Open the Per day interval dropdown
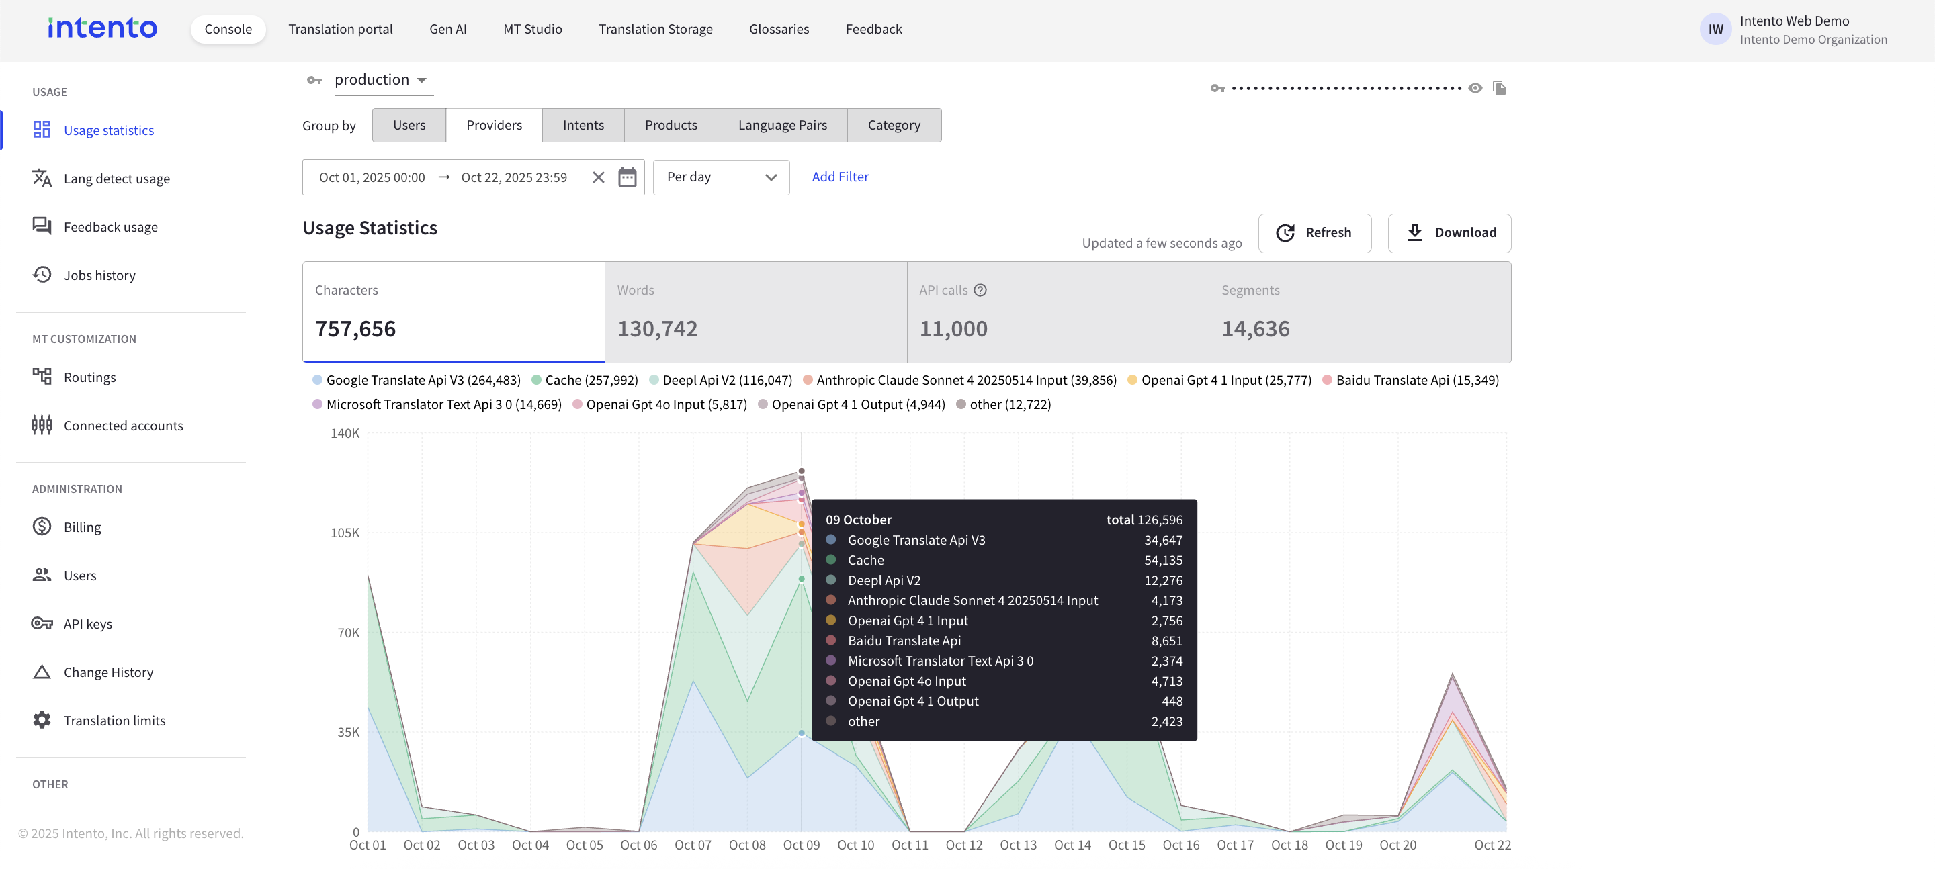Image resolution: width=1935 pixels, height=869 pixels. point(720,177)
